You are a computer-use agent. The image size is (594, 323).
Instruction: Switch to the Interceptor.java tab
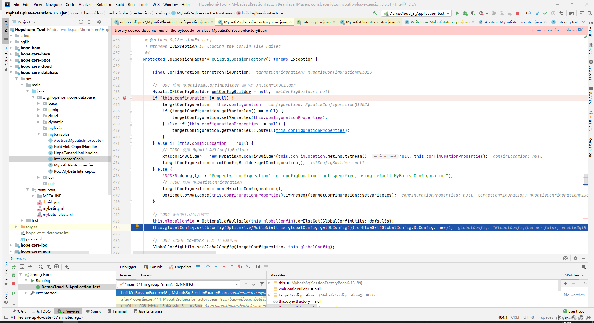coord(316,22)
